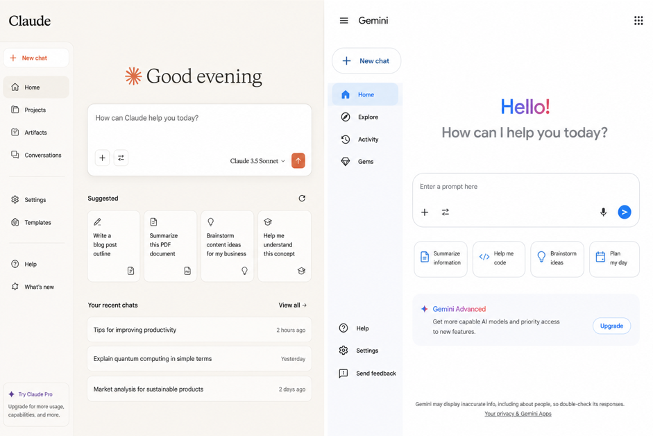Open Market analysis for sustainable products chat
This screenshot has width=653, height=436.
point(199,389)
